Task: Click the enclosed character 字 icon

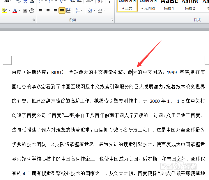Action: (x=32, y=11)
